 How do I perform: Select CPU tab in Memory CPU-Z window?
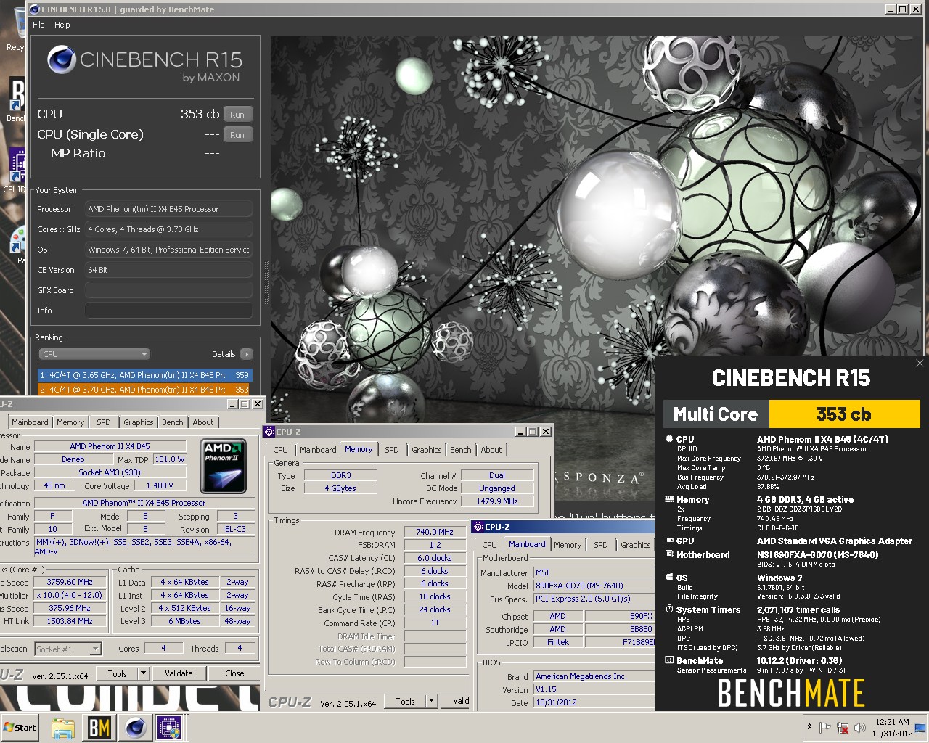[281, 450]
